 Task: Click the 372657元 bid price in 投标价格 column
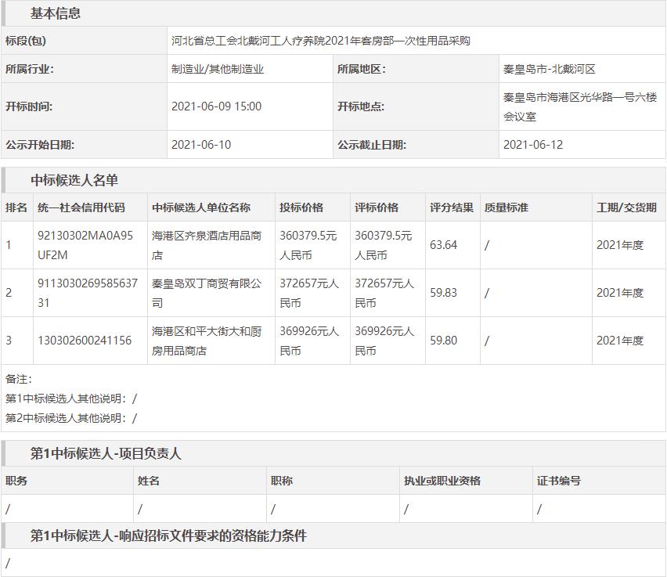[309, 293]
